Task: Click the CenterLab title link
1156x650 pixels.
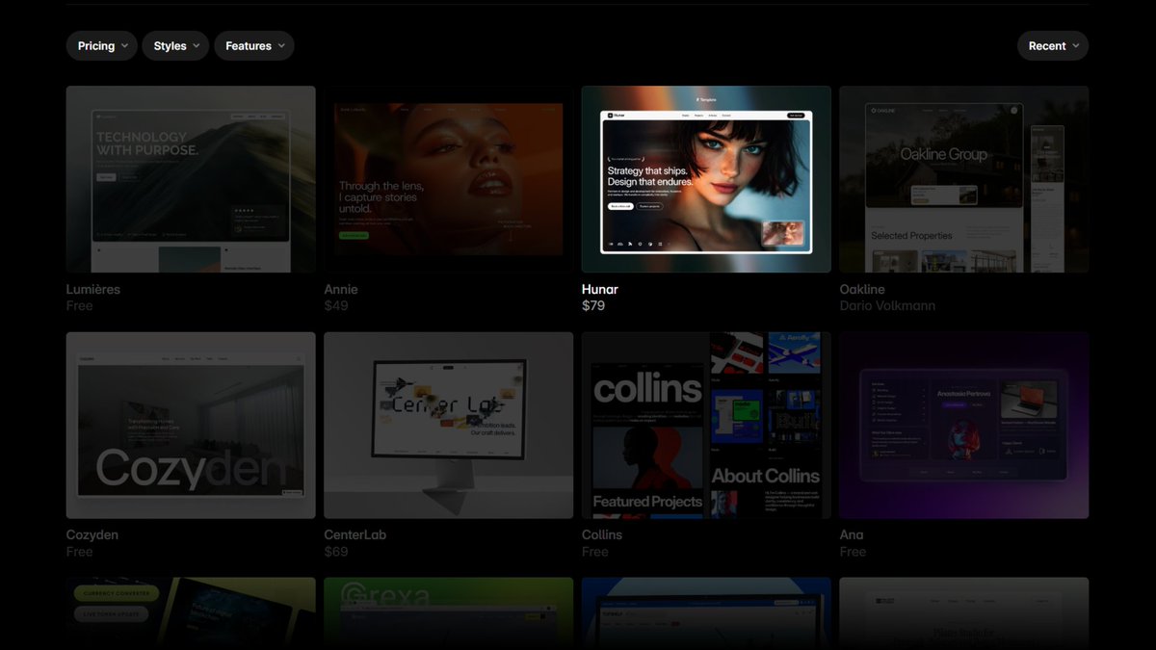Action: [x=355, y=534]
